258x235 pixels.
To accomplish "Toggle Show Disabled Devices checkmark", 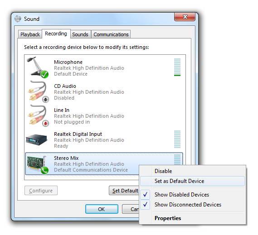I will 145,195.
